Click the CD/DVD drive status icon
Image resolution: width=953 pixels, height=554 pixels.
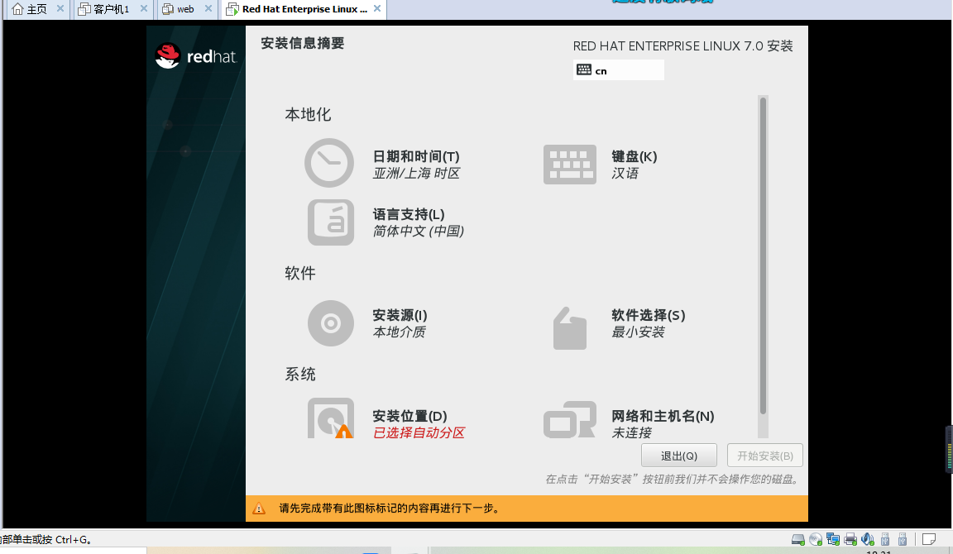pos(816,539)
